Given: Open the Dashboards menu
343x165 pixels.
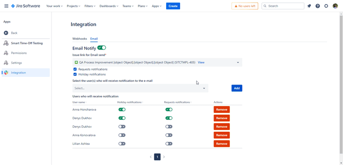Looking at the screenshot, I should click(109, 6).
